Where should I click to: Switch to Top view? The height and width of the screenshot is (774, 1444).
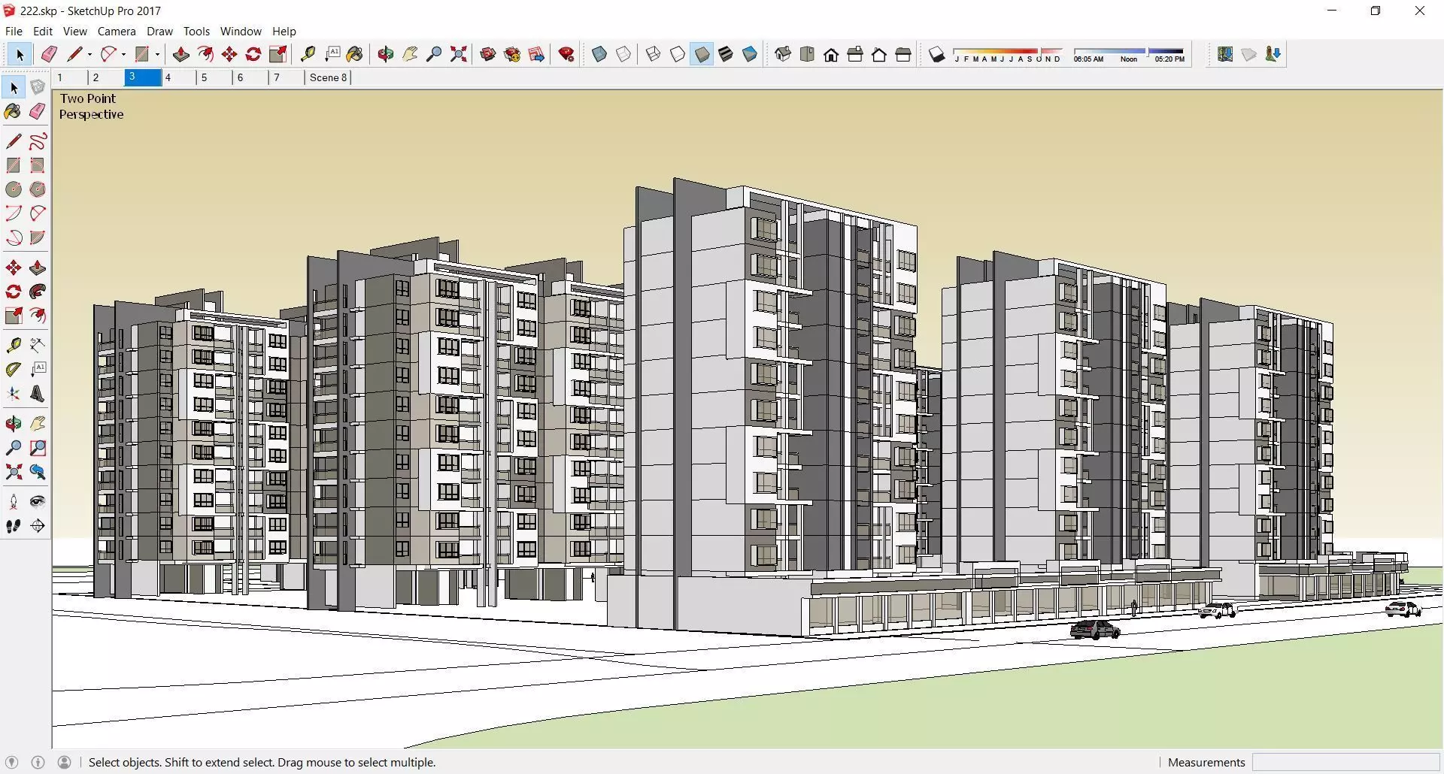pyautogui.click(x=807, y=54)
